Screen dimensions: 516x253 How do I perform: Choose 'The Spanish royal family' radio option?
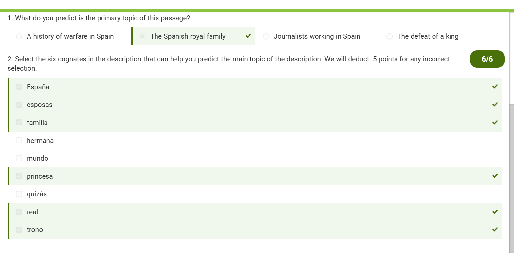pyautogui.click(x=142, y=36)
